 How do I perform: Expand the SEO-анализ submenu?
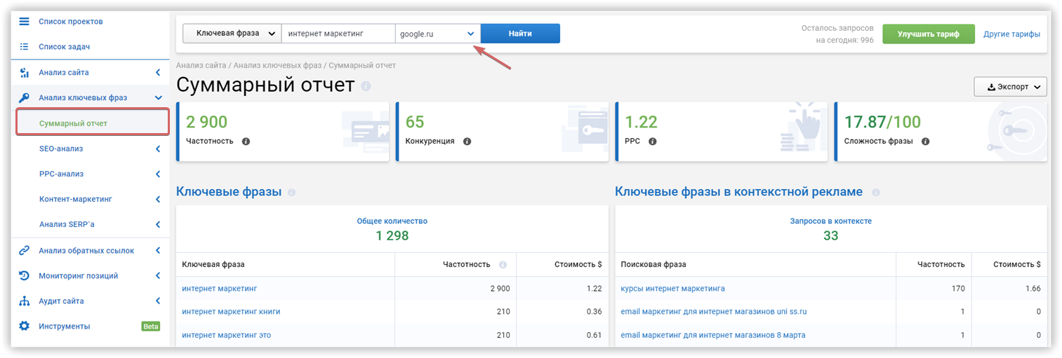point(157,149)
